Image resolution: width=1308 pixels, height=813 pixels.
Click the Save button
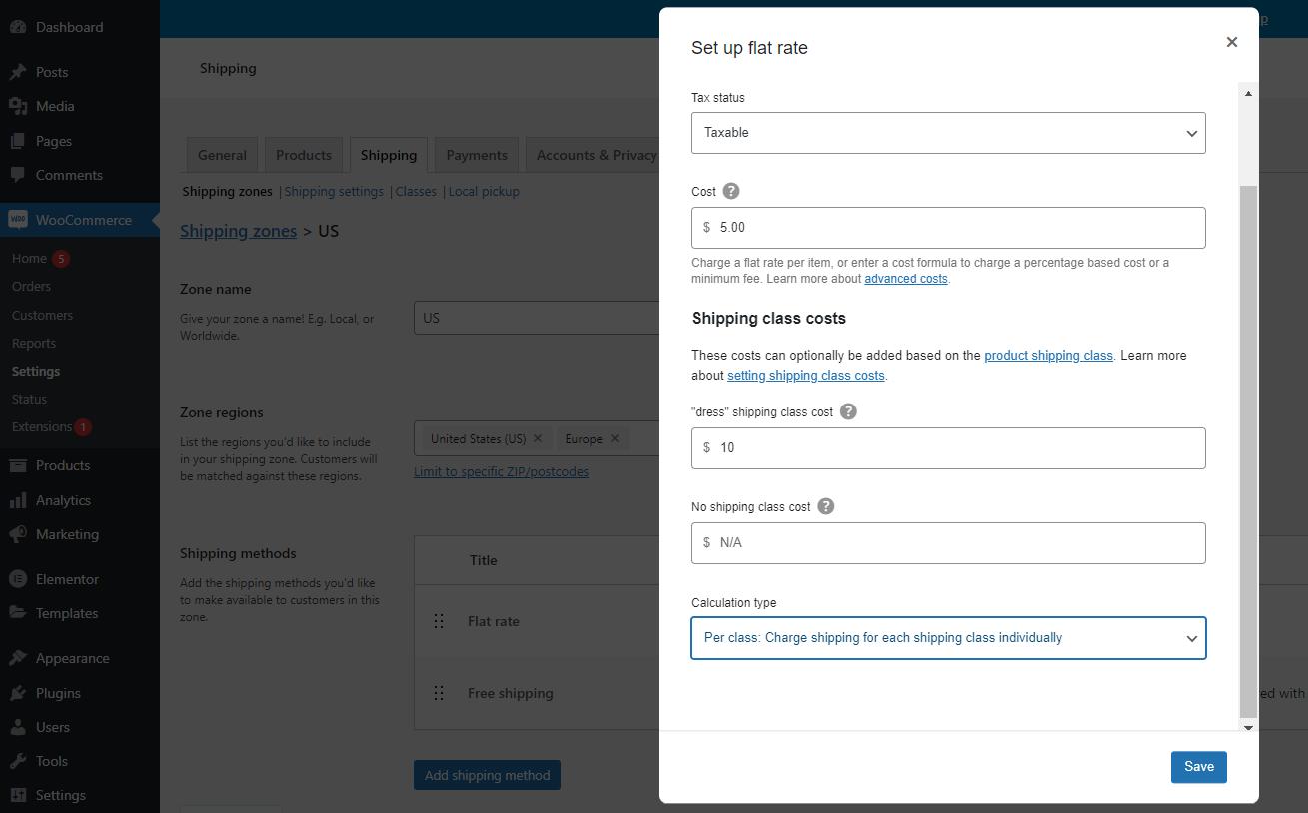coord(1198,766)
